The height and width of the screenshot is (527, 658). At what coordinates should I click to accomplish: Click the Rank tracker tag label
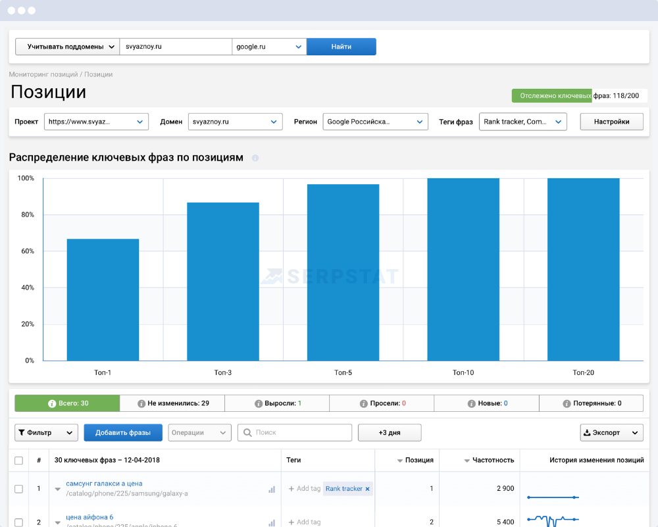click(343, 489)
